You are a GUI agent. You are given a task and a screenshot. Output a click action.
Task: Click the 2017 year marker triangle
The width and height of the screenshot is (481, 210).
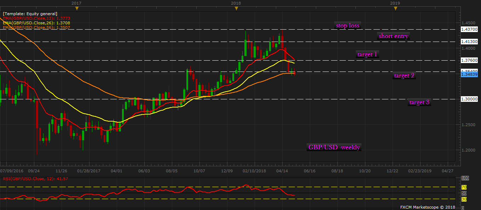[x=77, y=8]
